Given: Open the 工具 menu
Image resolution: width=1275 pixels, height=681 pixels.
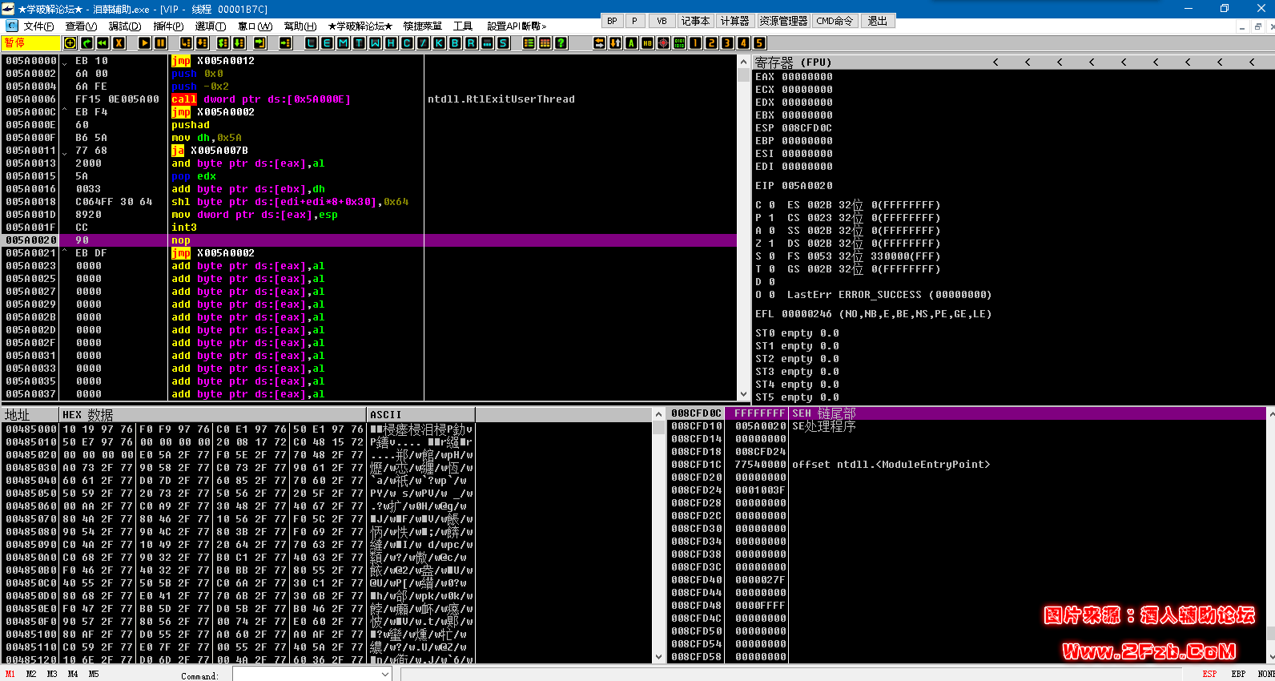Looking at the screenshot, I should click(x=463, y=26).
